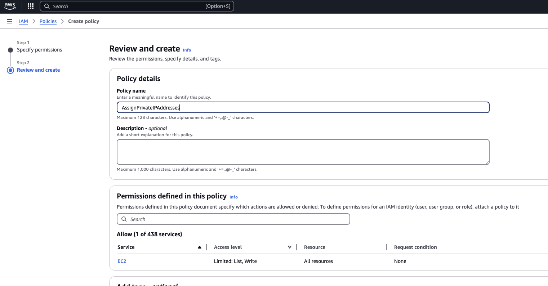Click the [Option+S] shortcut hint
The width and height of the screenshot is (548, 286).
coord(218,6)
